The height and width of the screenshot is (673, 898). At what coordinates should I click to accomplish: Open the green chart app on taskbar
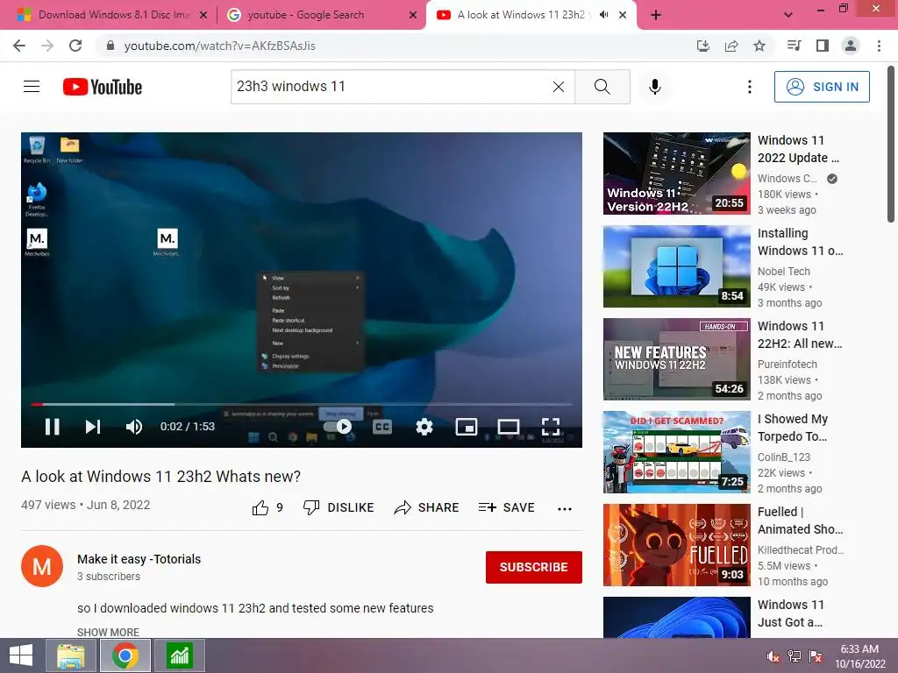179,655
